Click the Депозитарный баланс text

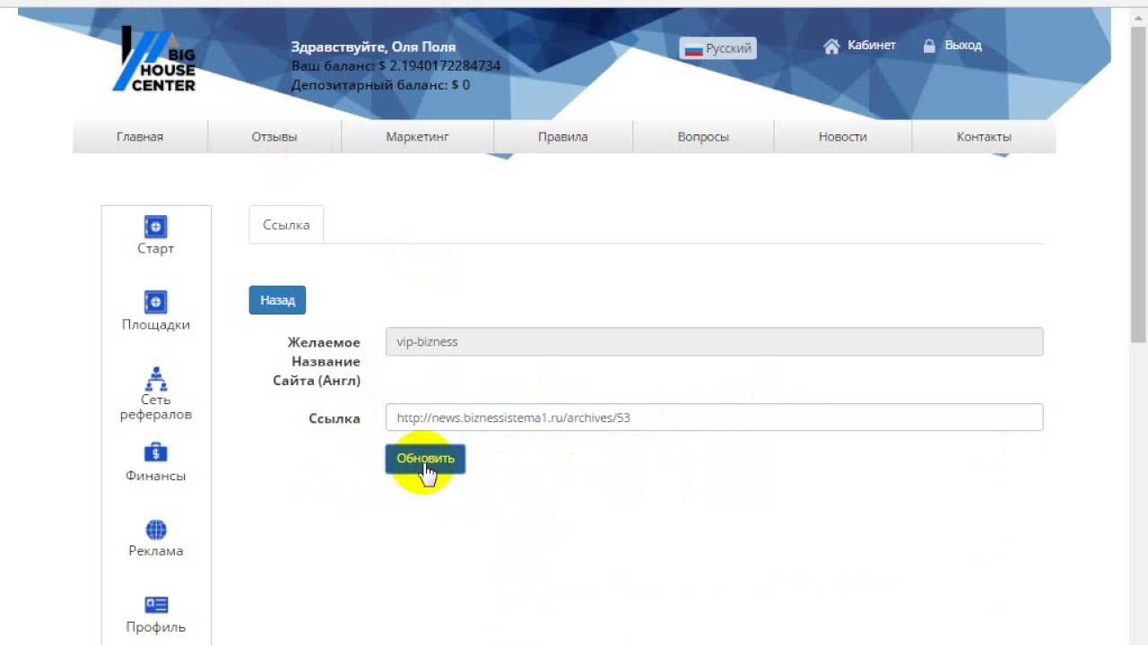click(x=380, y=85)
